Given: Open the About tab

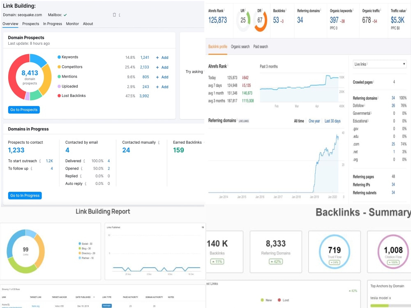Looking at the screenshot, I should coord(88,23).
